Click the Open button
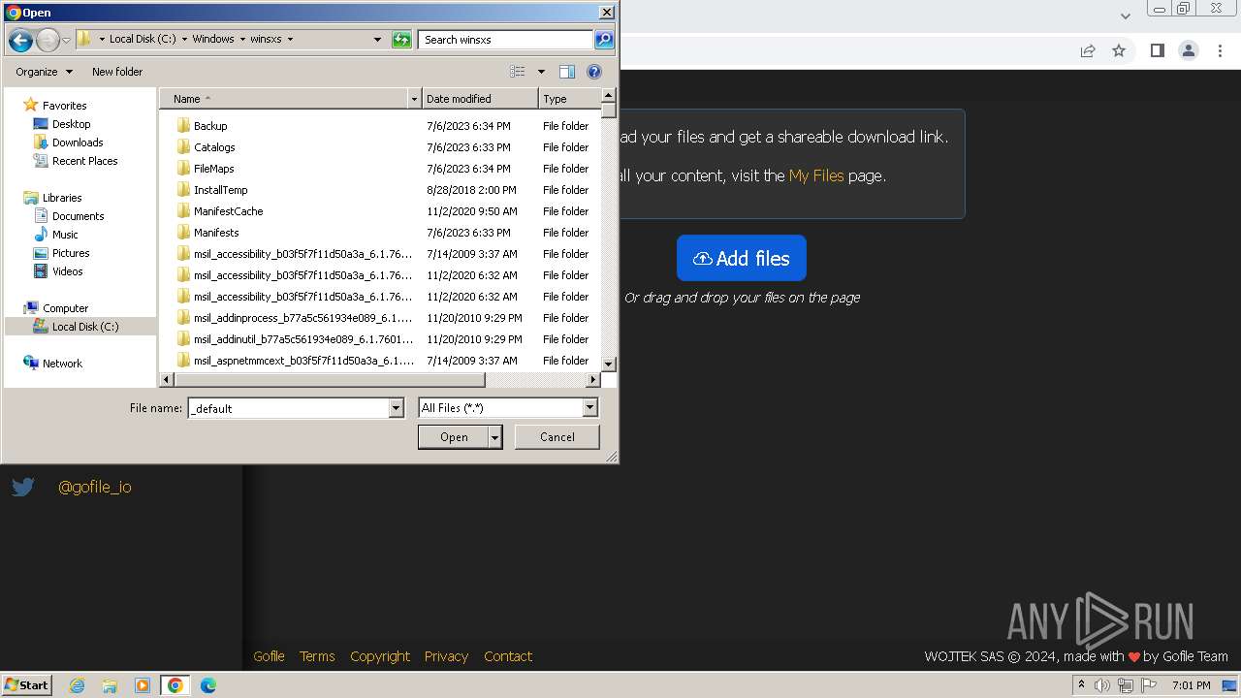Viewport: 1241px width, 698px height. click(x=454, y=437)
